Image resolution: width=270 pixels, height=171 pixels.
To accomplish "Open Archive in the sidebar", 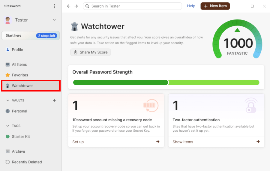I will [31, 151].
